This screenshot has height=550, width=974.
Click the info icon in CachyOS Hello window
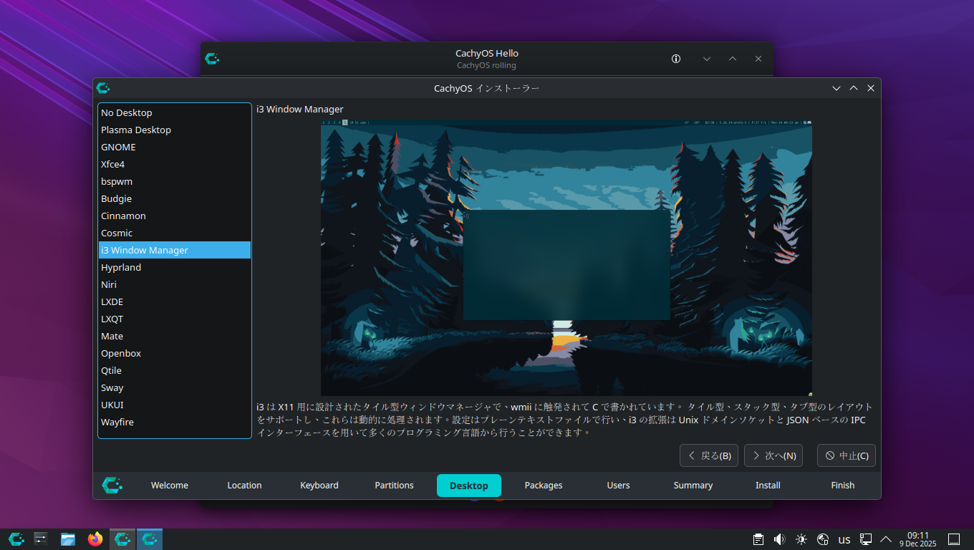click(x=676, y=59)
